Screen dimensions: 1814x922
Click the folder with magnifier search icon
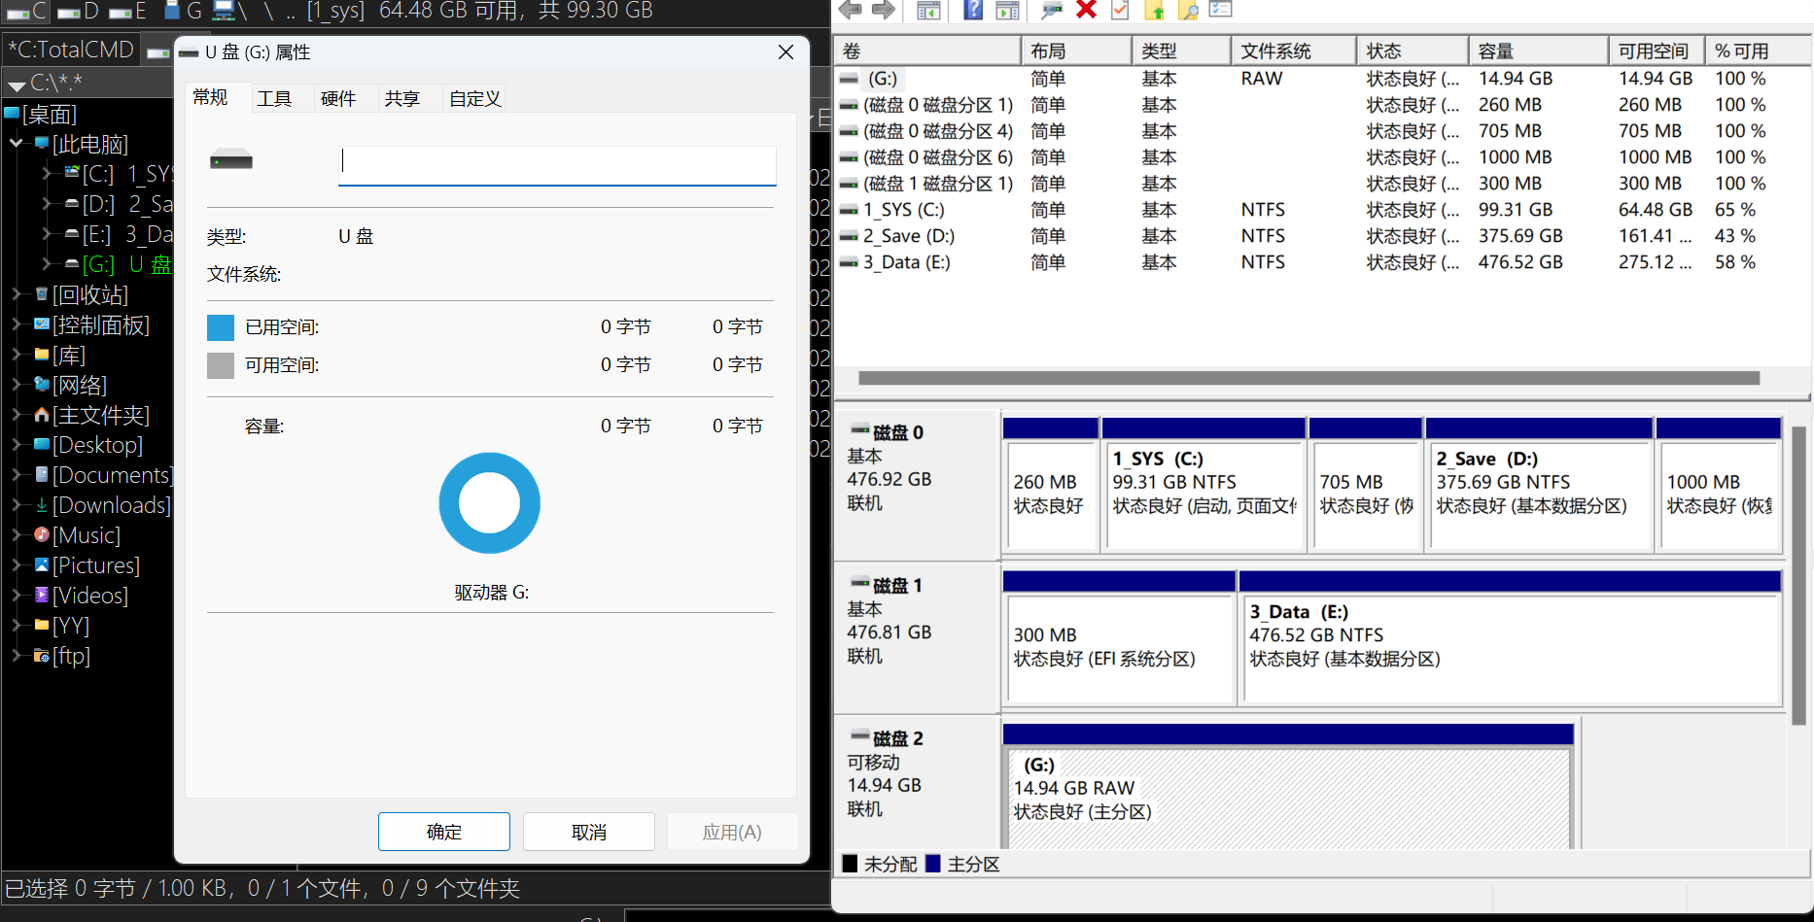(x=1188, y=10)
